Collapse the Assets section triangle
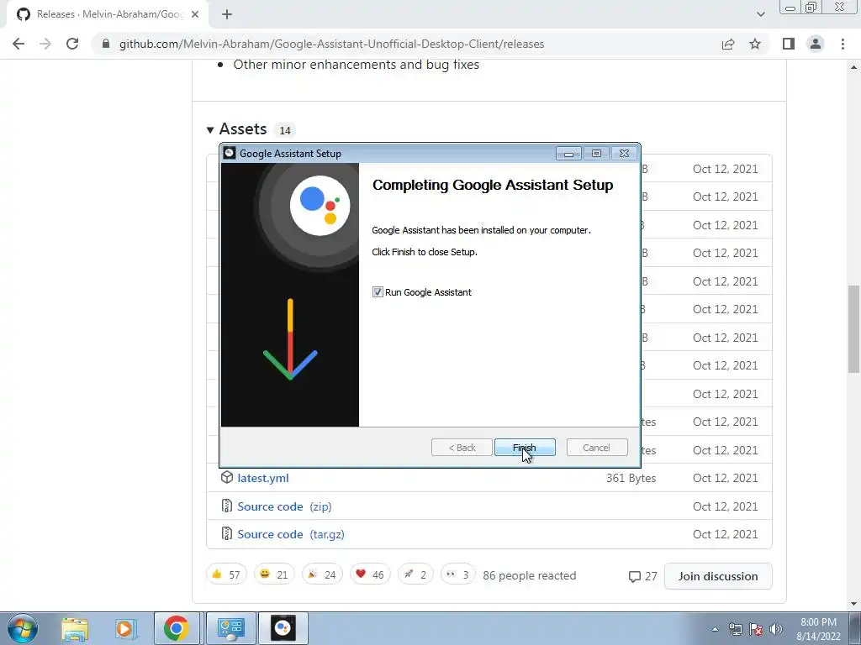Image resolution: width=861 pixels, height=645 pixels. point(209,130)
